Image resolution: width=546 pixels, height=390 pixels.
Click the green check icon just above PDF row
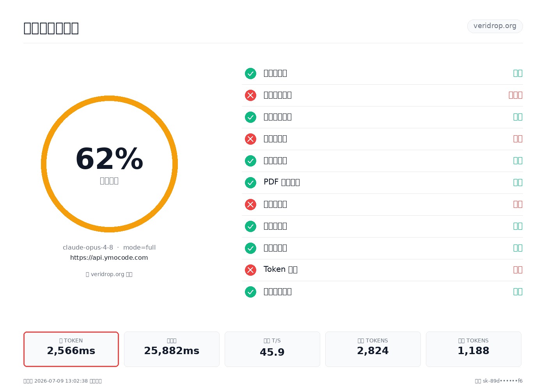click(x=250, y=161)
